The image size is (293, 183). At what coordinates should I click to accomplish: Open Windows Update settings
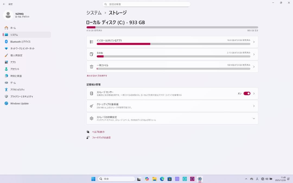point(20,103)
